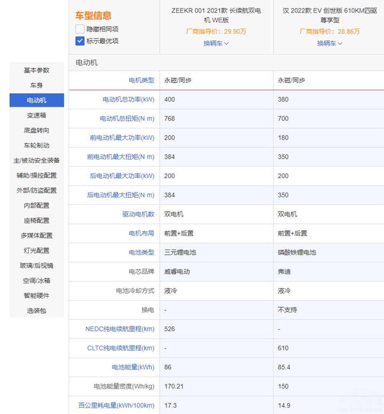The height and width of the screenshot is (414, 384).
Task: Click the CLTC纯电续航里程(km) link
Action: 121,348
